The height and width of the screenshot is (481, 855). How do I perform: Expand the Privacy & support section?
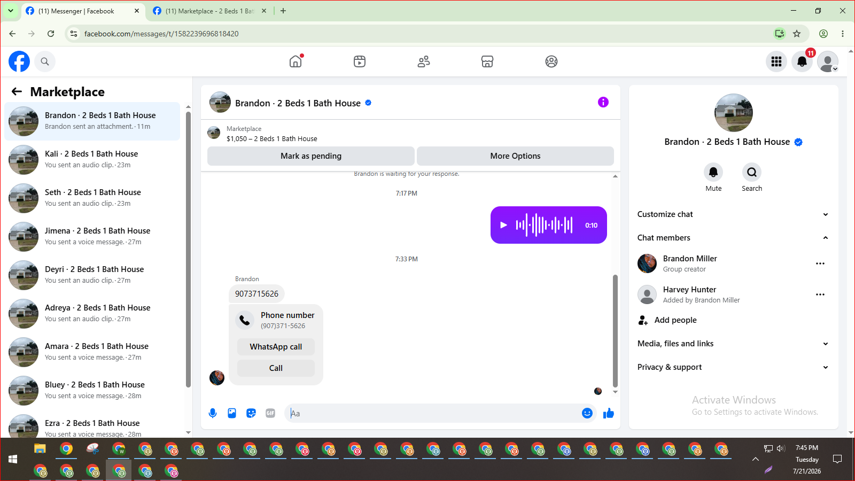(x=733, y=367)
